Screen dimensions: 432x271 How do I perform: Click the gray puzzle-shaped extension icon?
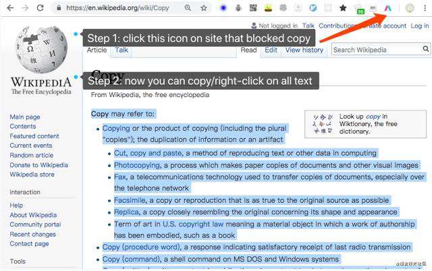pyautogui.click(x=283, y=7)
